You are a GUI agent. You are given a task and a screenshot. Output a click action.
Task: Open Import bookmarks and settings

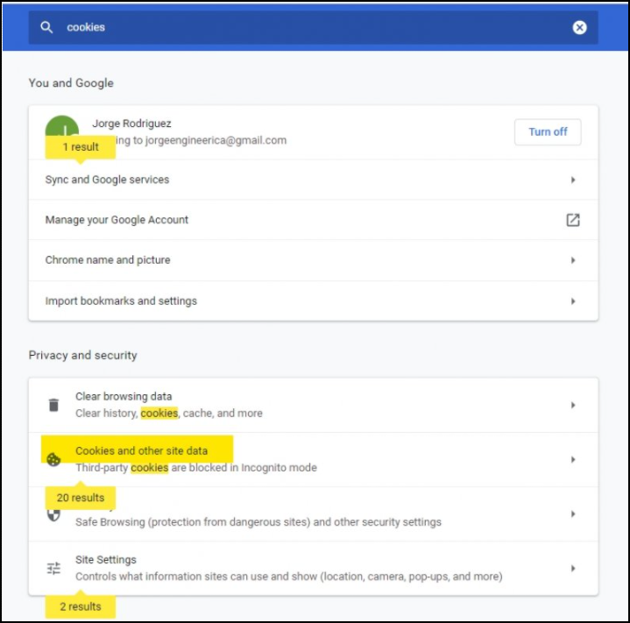tap(313, 301)
